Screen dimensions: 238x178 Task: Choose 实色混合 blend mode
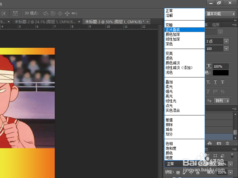[x=184, y=110]
